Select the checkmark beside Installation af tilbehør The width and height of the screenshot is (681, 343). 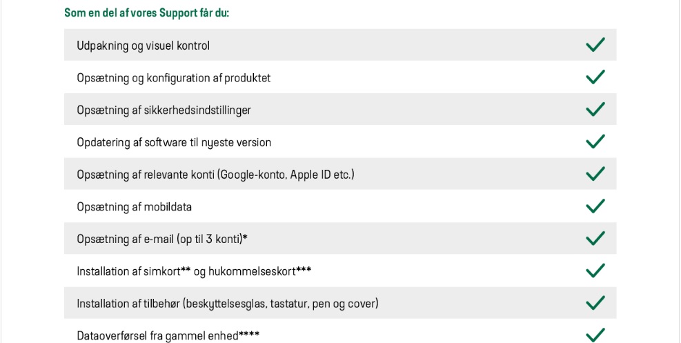tap(595, 303)
